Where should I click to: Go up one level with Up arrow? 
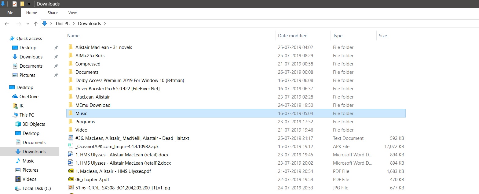click(x=36, y=24)
